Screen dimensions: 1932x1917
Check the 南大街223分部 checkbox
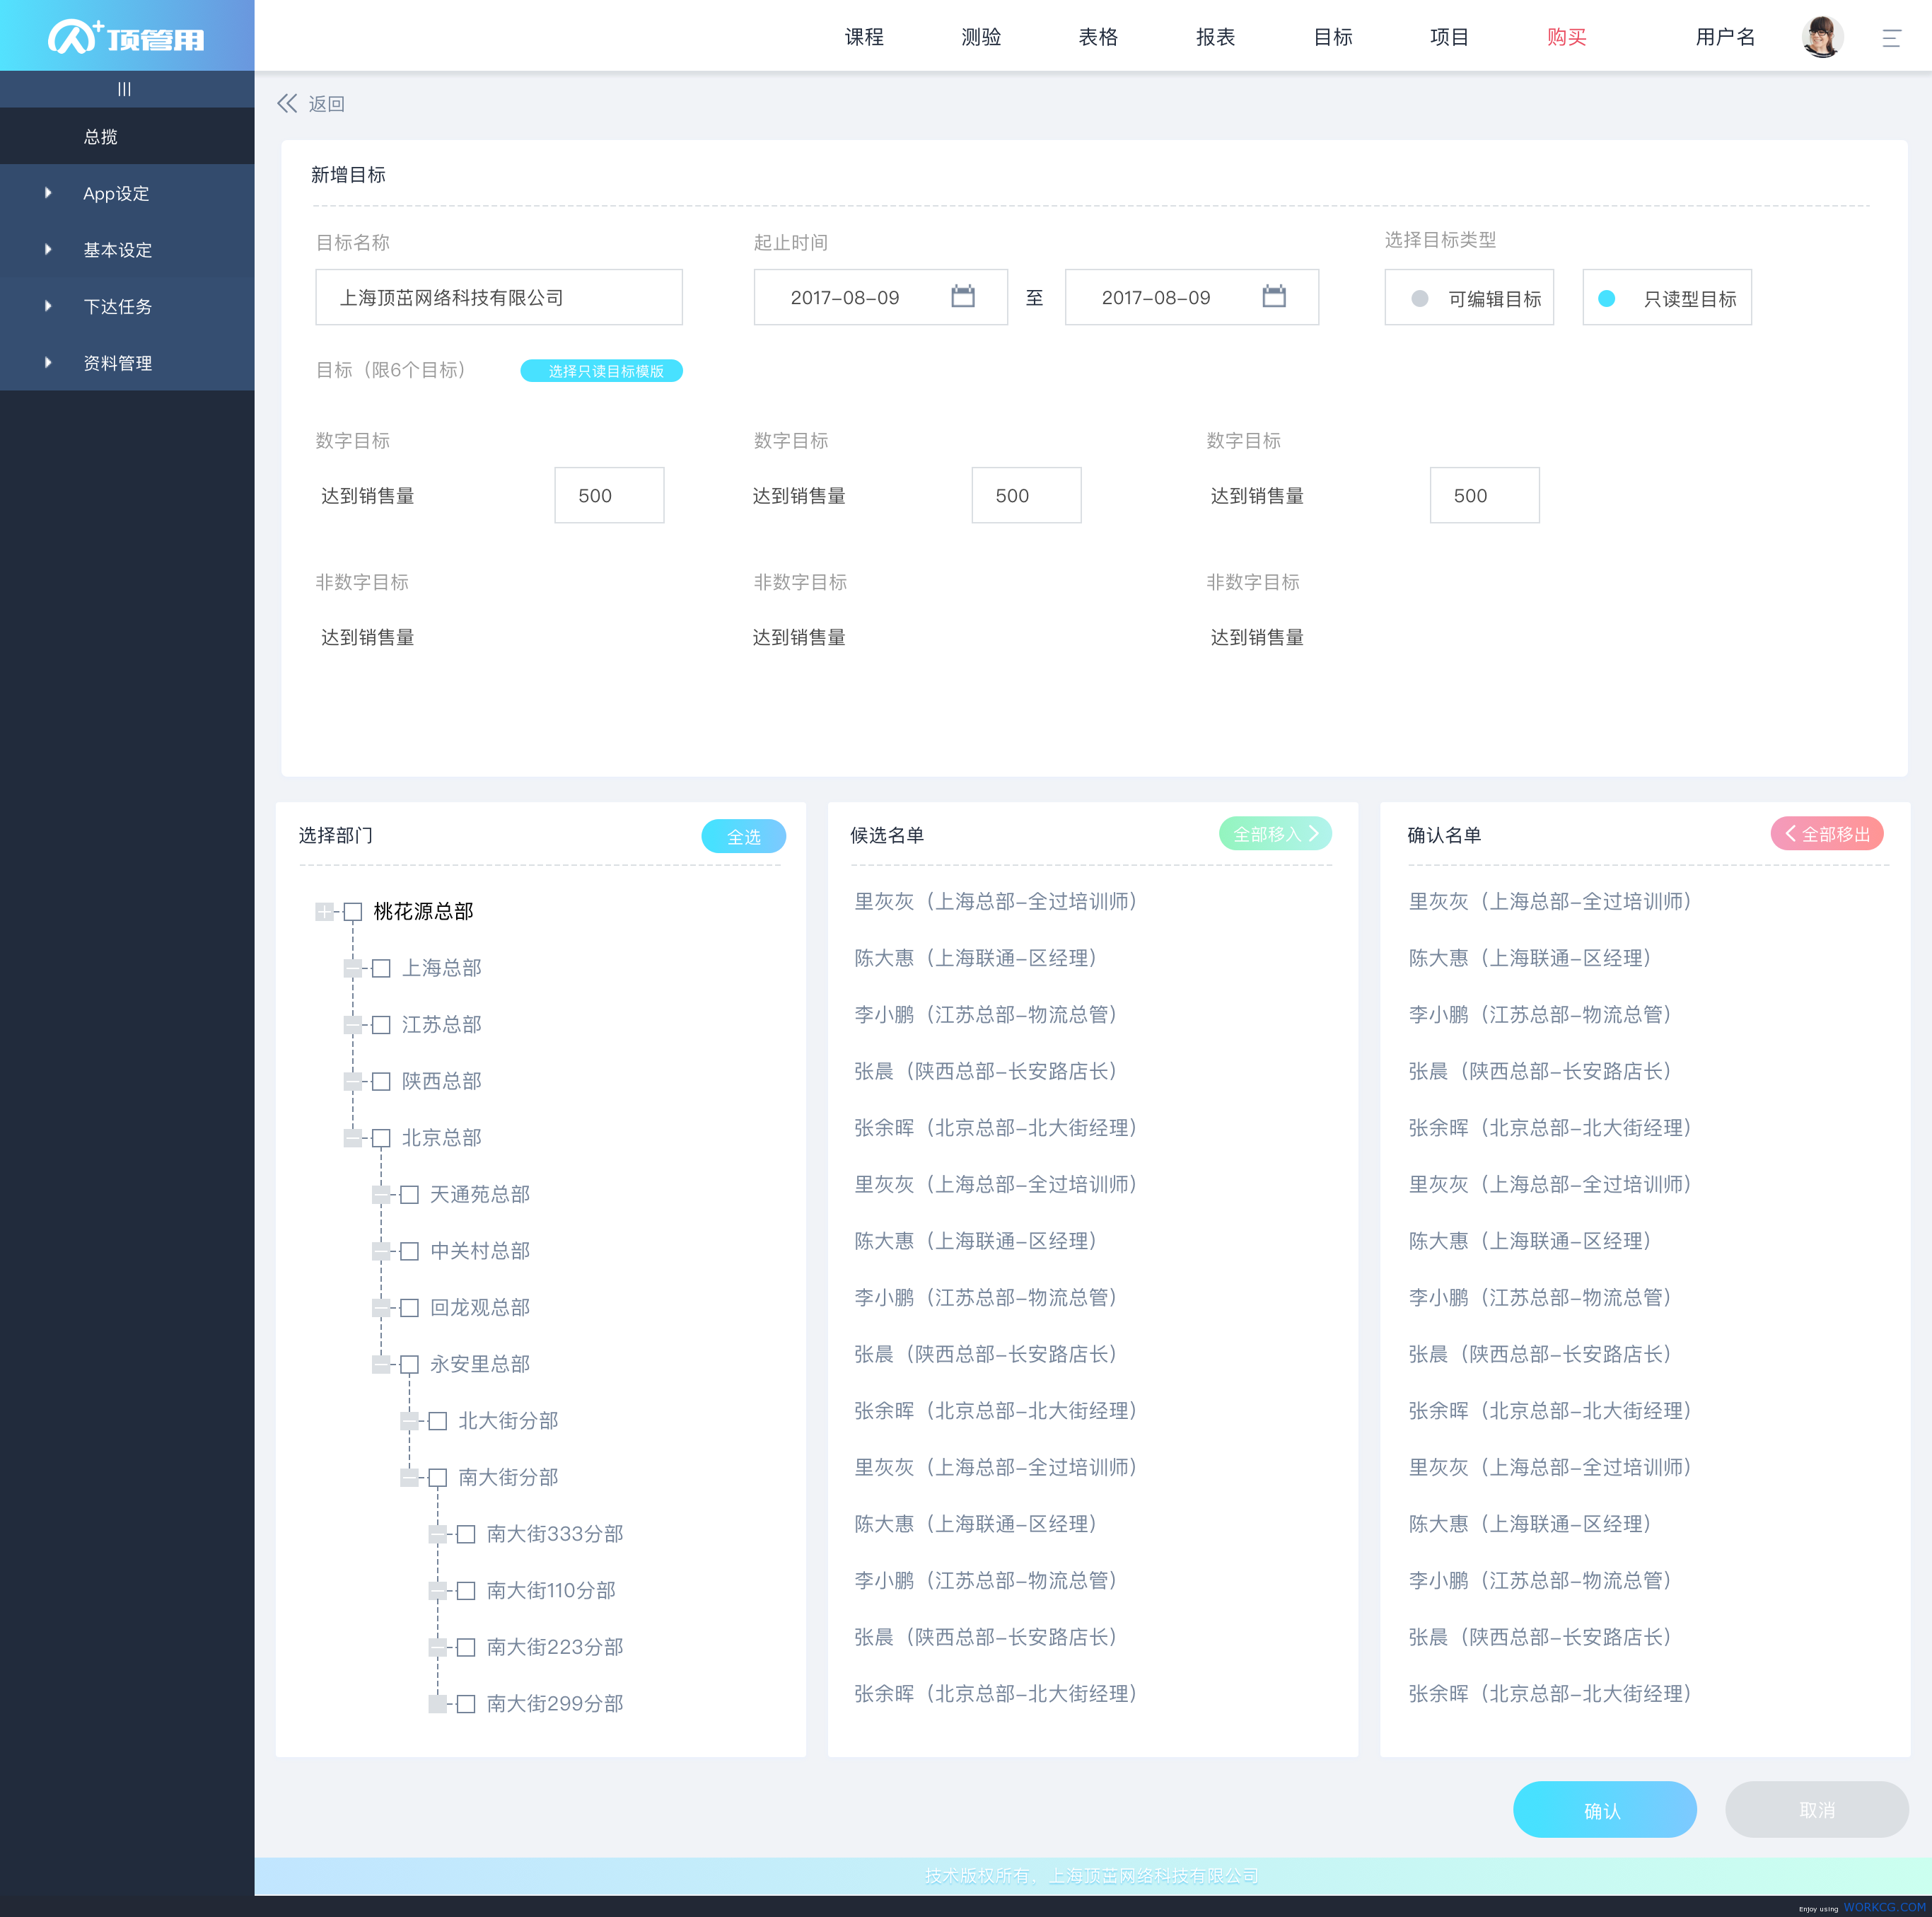(x=466, y=1647)
